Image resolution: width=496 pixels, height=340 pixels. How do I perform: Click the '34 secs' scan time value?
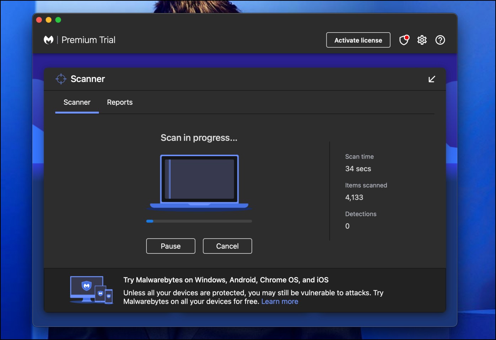click(358, 169)
